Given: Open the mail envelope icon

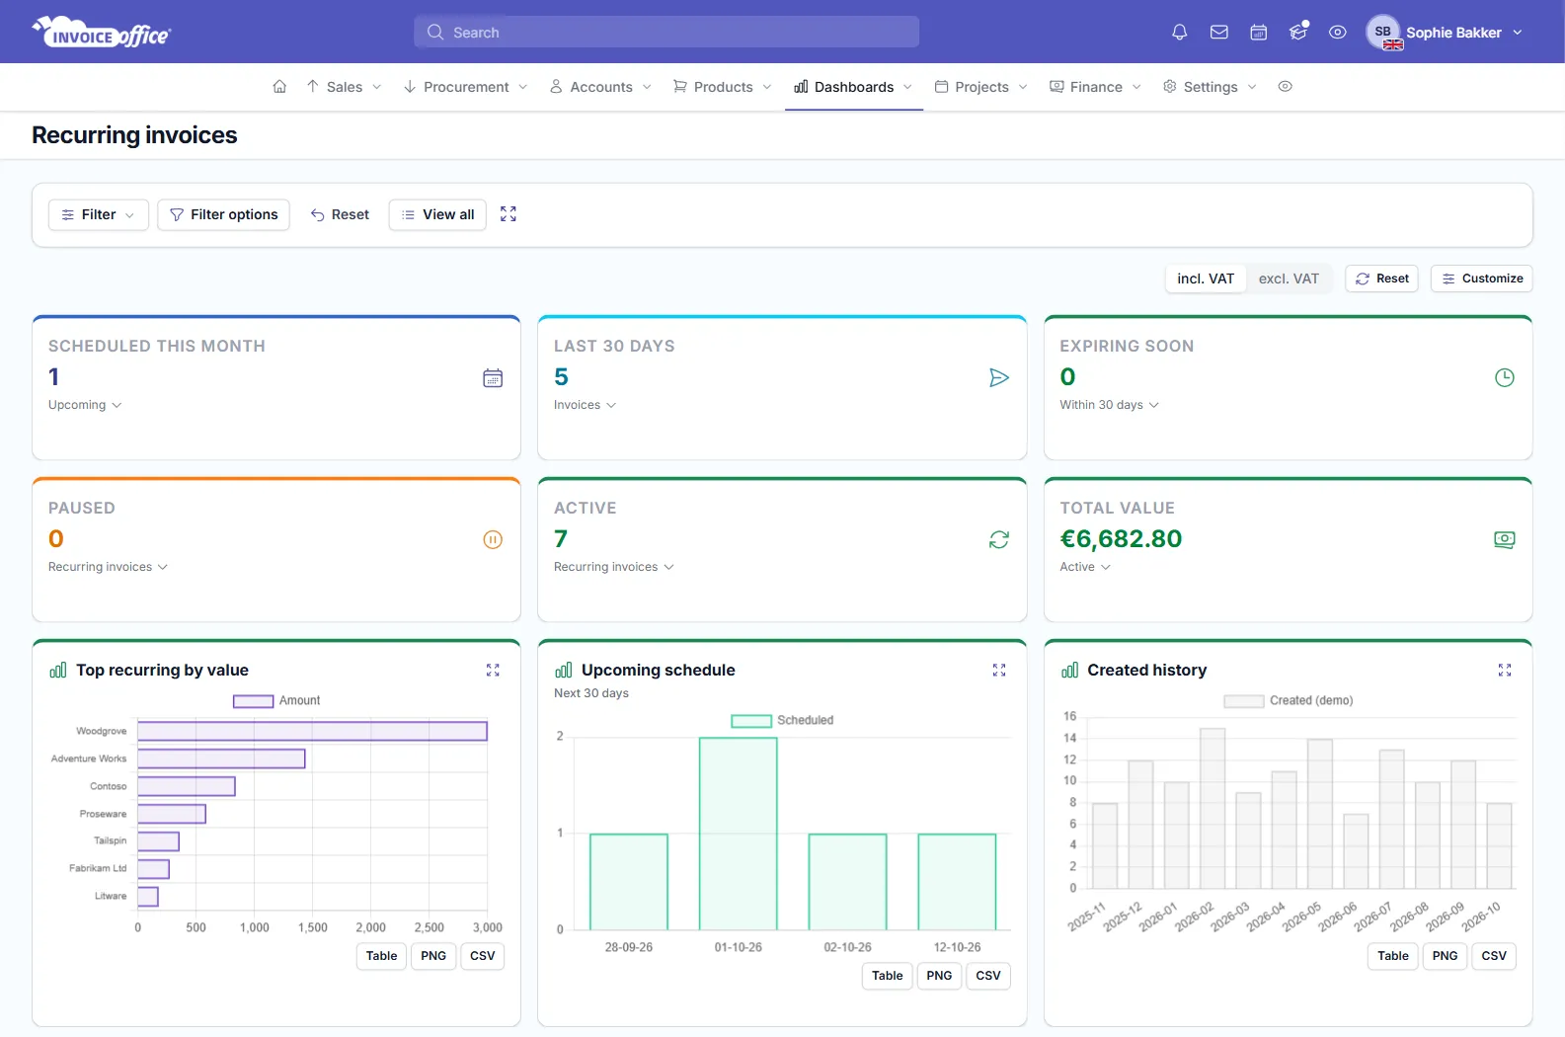Looking at the screenshot, I should [1219, 33].
